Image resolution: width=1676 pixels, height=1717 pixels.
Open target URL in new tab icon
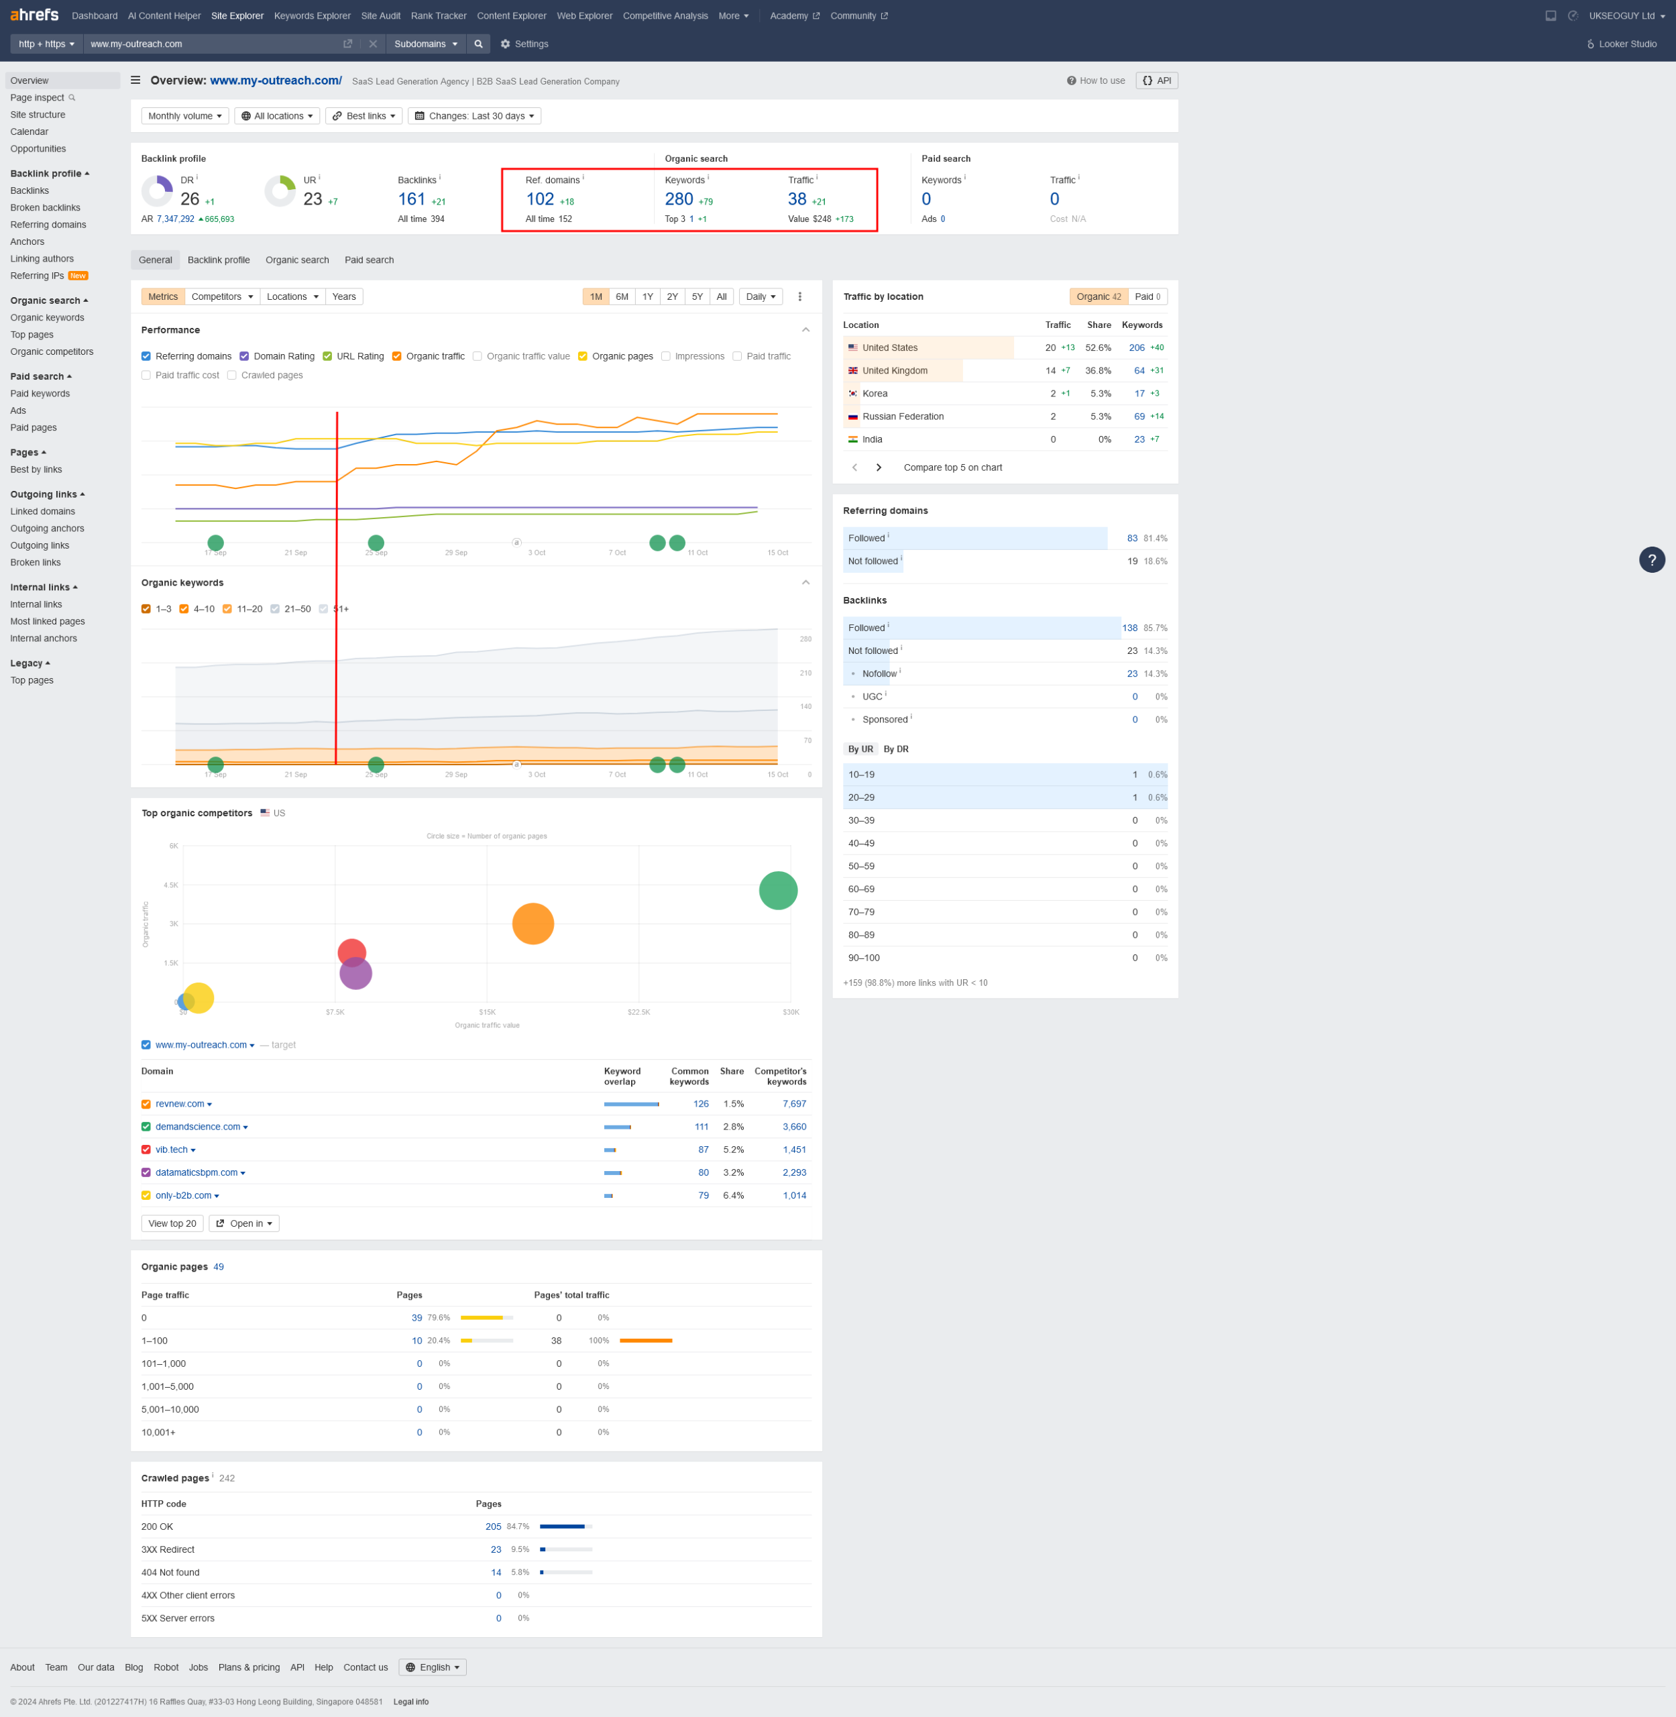(x=347, y=44)
